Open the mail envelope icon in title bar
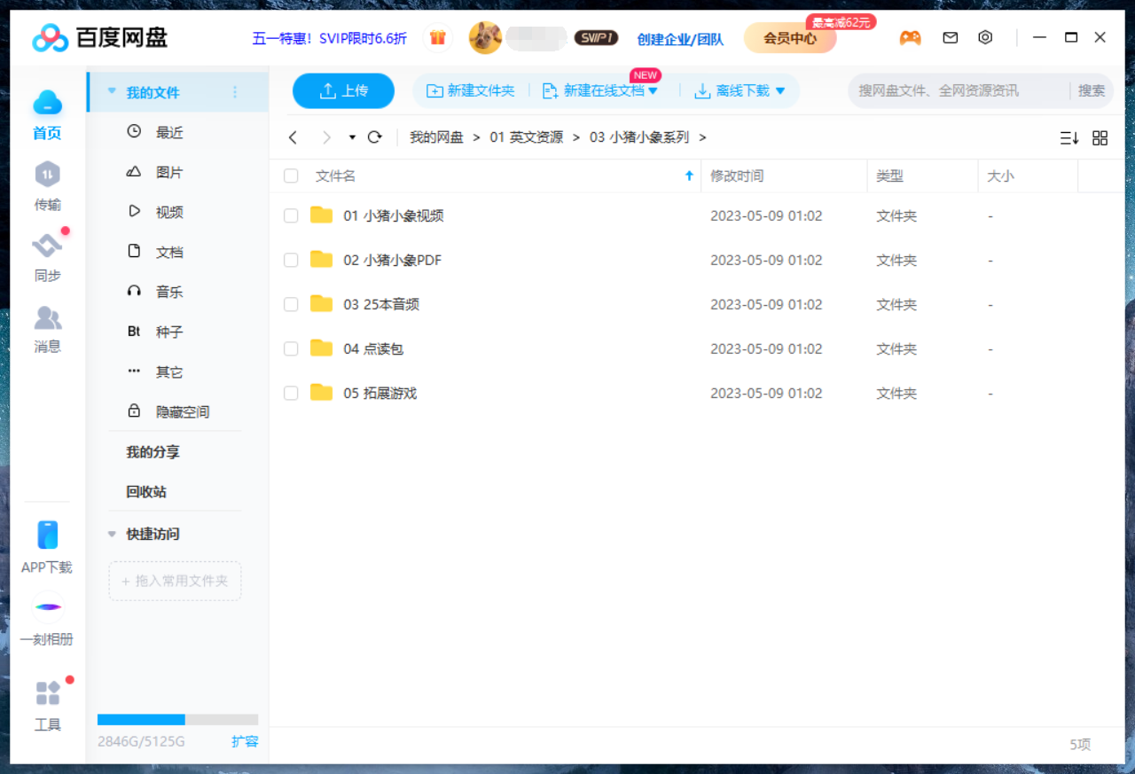Viewport: 1135px width, 774px height. (x=950, y=37)
